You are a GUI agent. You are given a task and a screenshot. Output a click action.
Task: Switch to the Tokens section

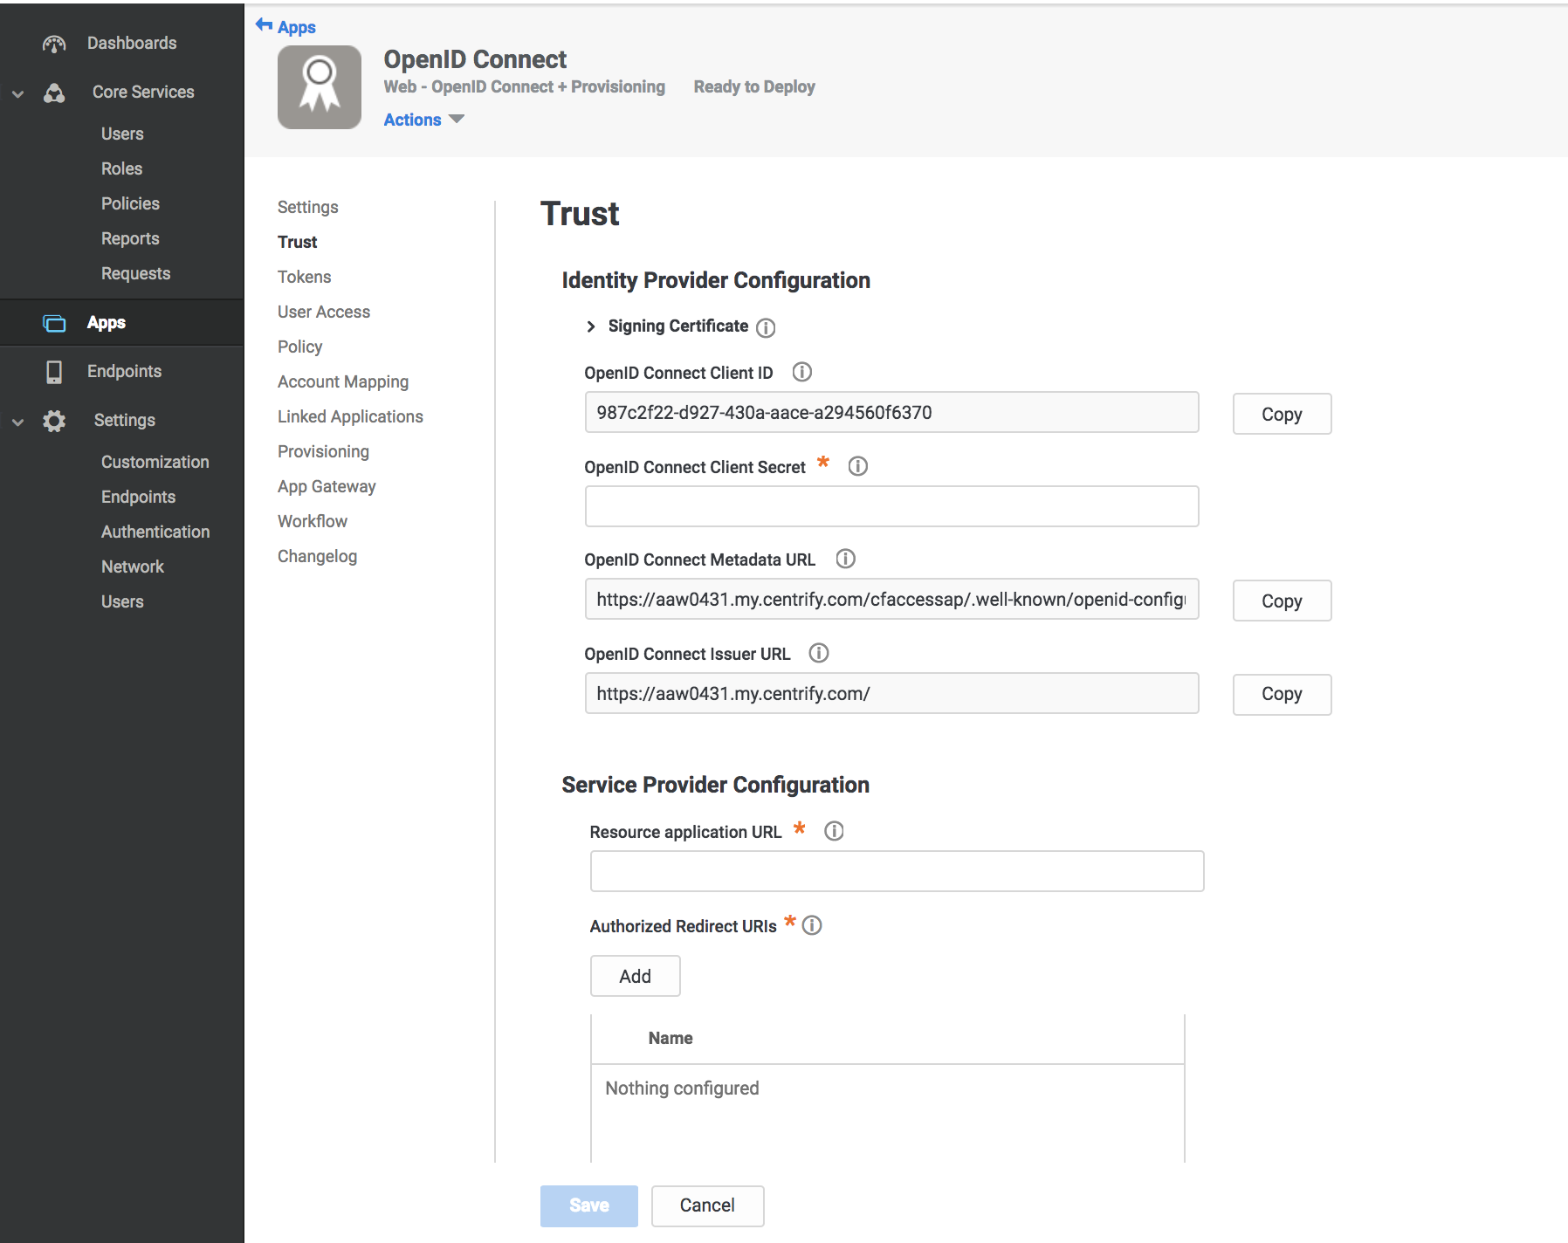point(304,277)
